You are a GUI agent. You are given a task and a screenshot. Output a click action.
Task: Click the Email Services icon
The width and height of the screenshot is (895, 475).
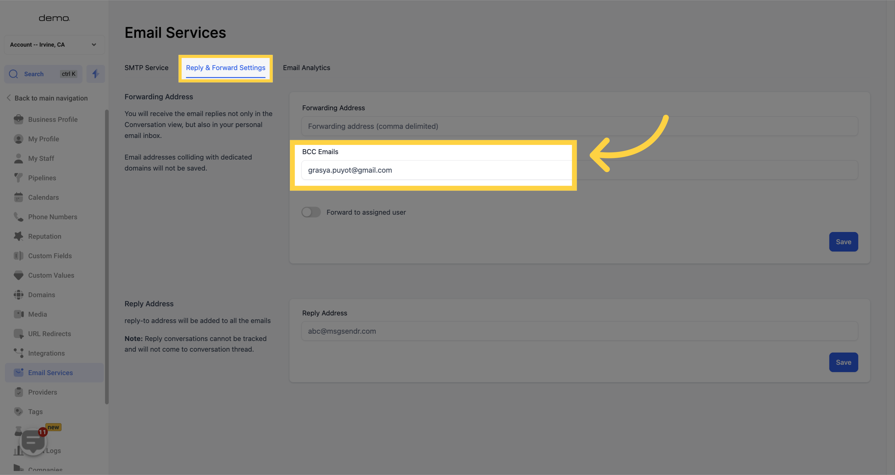coord(18,372)
